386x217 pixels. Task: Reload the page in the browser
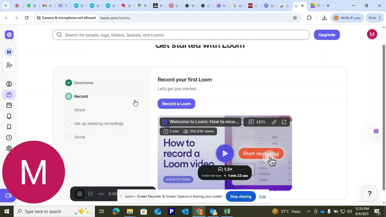(x=27, y=18)
